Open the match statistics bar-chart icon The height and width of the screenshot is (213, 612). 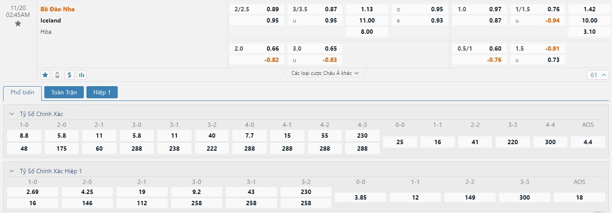point(82,75)
